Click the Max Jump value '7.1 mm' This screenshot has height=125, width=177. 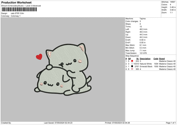point(143,50)
